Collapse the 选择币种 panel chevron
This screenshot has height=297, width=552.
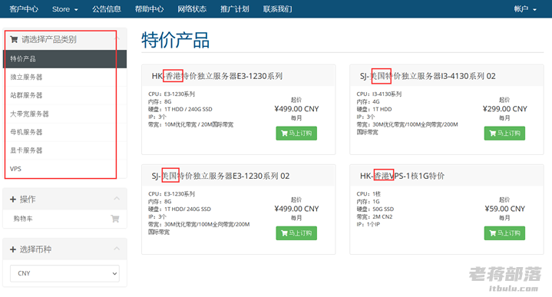point(117,249)
